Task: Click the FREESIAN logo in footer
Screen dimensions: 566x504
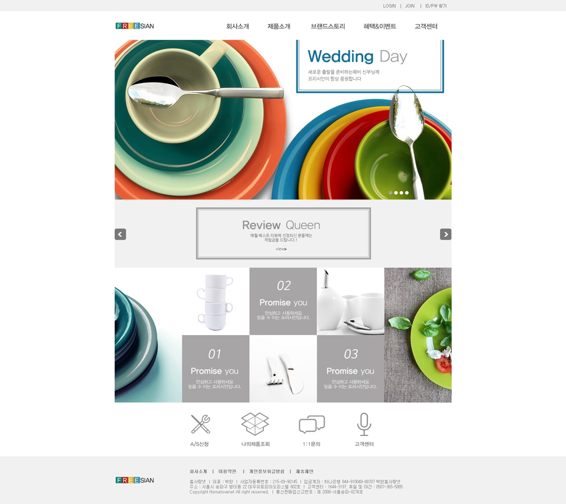Action: coord(135,480)
